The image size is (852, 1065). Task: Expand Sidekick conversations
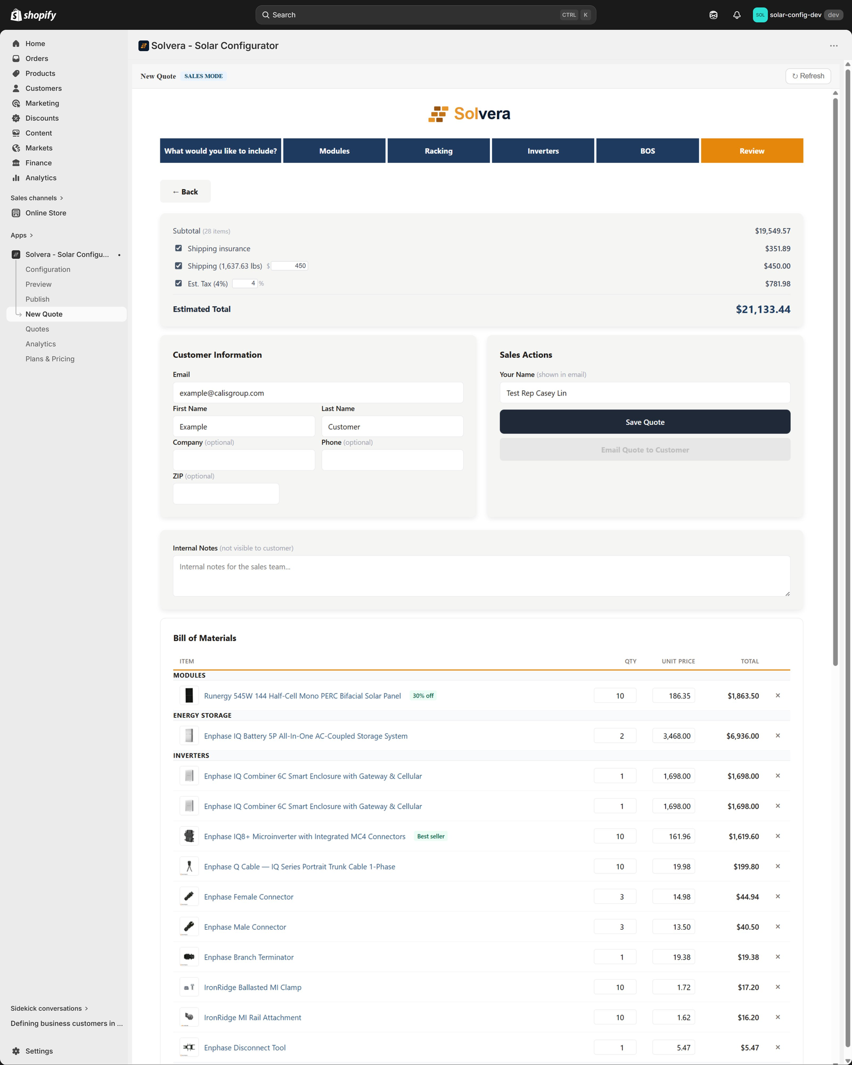coord(50,1009)
